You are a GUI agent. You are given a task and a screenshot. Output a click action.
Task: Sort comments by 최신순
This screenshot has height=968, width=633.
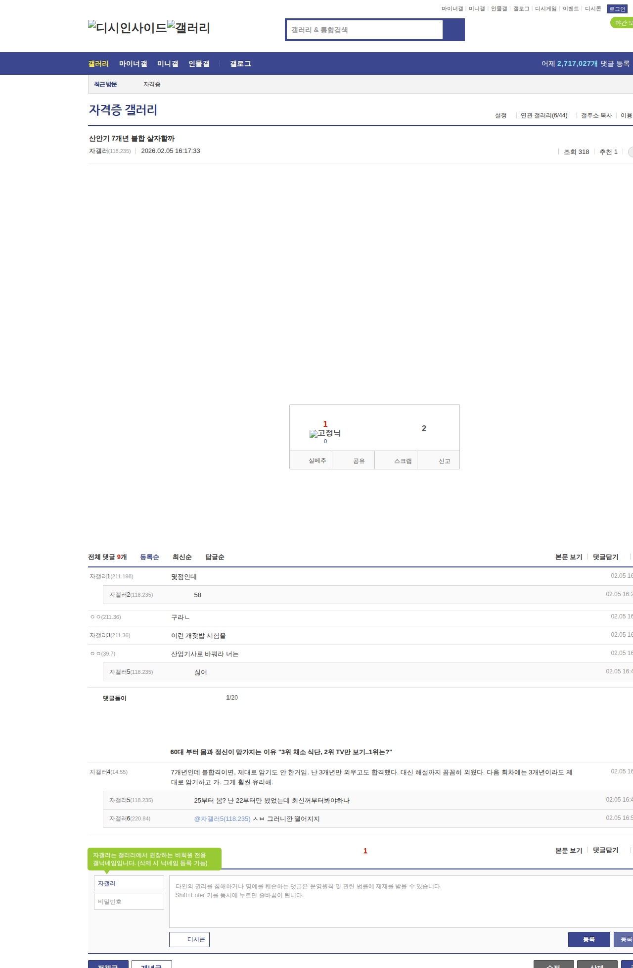pyautogui.click(x=182, y=557)
